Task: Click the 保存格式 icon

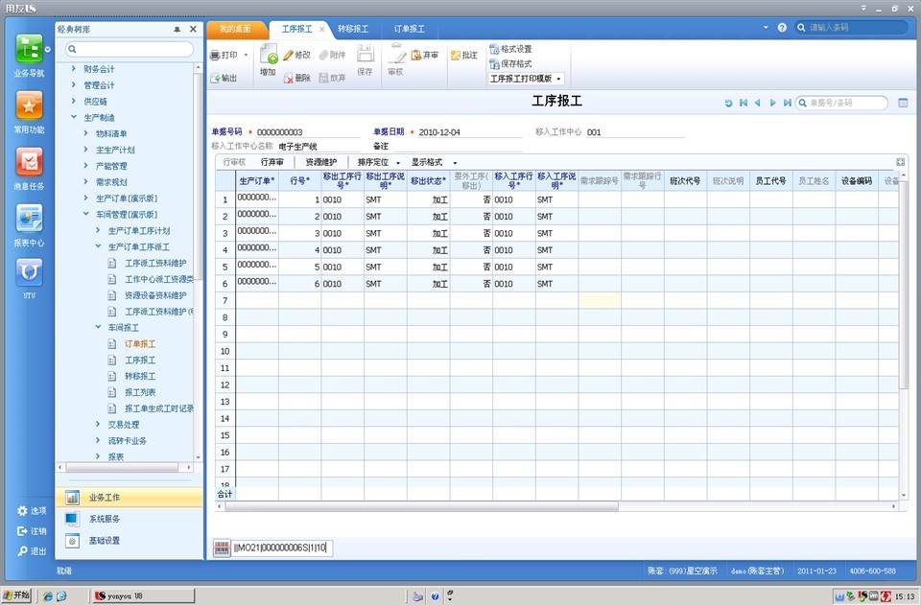Action: click(495, 63)
